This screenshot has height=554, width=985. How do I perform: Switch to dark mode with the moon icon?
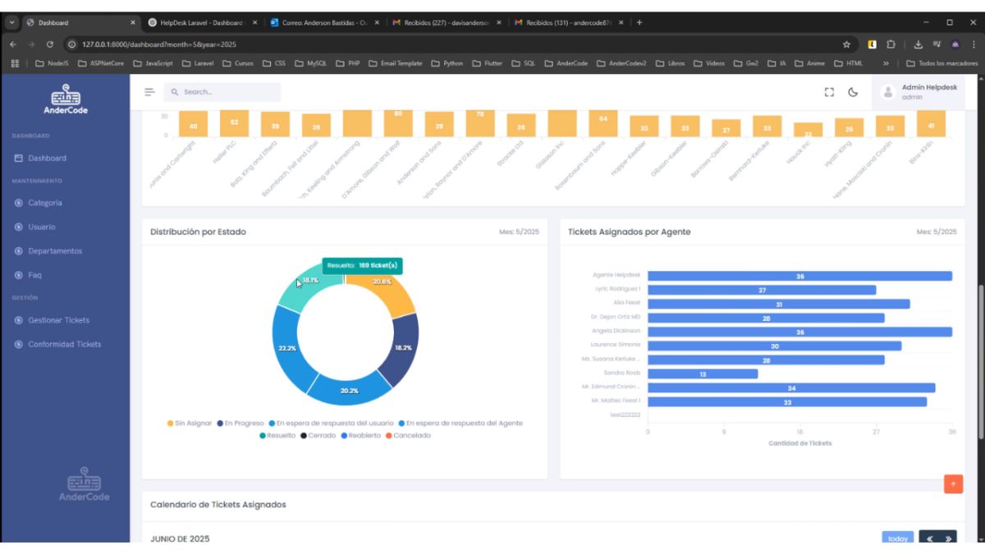[x=853, y=92]
